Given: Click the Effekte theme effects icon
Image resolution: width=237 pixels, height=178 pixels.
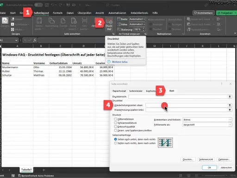Looking at the screenshot, I should 12,29.
